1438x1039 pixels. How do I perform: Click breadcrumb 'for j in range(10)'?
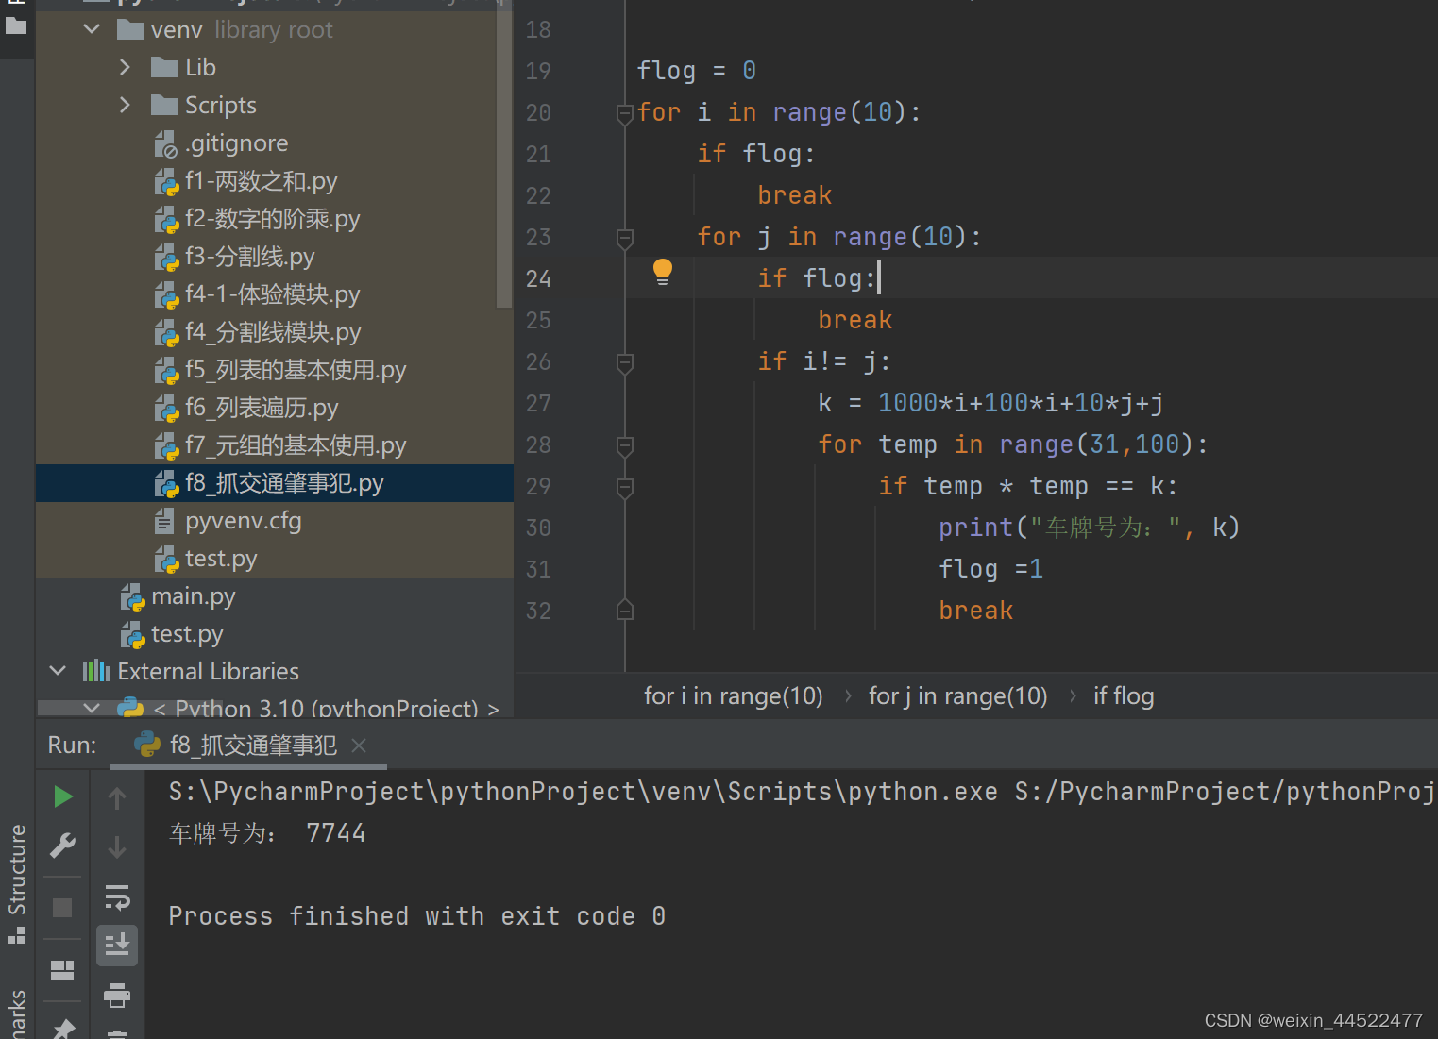coord(957,696)
